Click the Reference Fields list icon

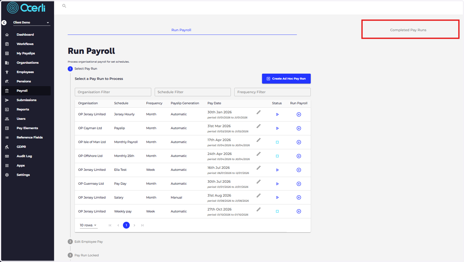[7, 138]
